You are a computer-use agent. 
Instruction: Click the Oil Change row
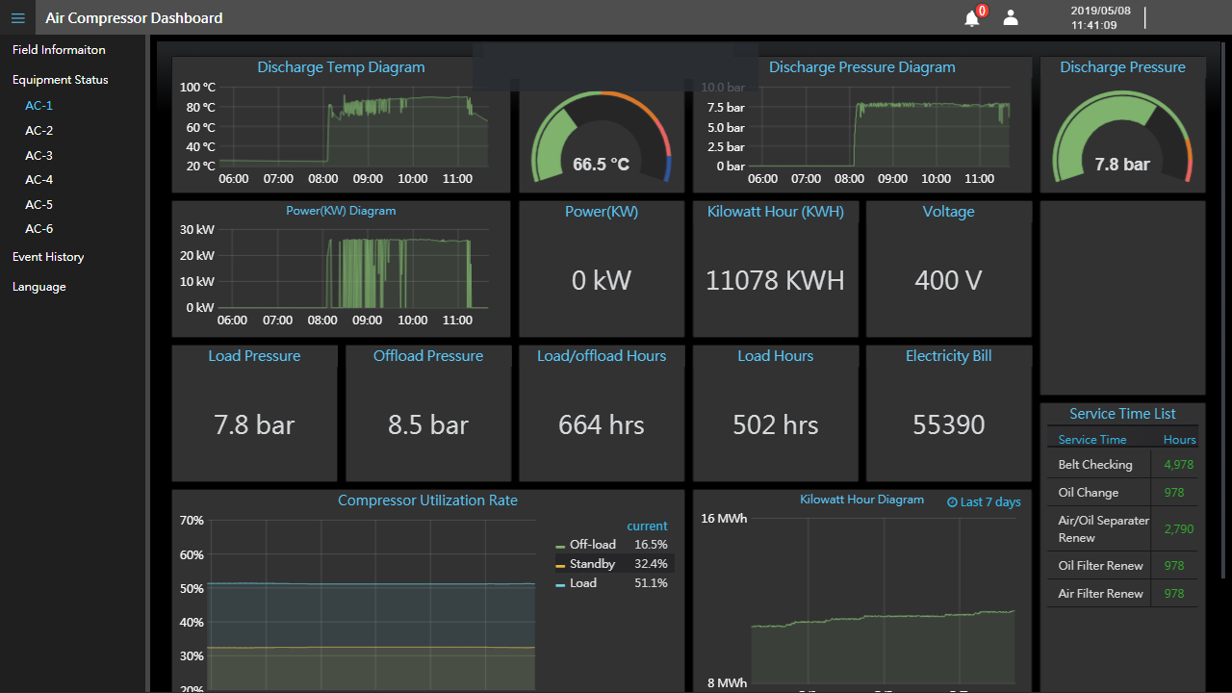pyautogui.click(x=1122, y=492)
